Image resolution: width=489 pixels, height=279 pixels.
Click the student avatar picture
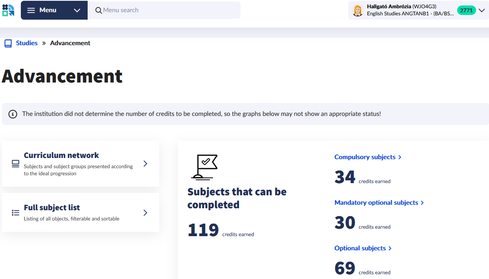357,10
